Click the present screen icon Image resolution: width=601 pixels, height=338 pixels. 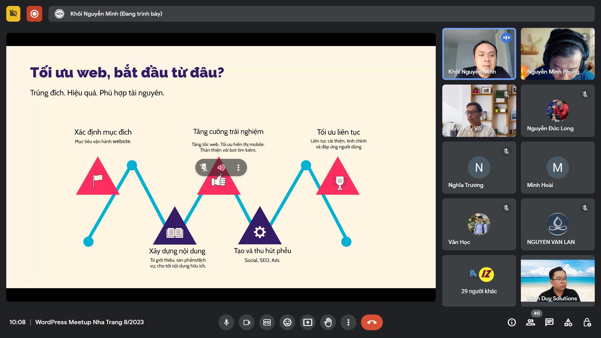(308, 322)
